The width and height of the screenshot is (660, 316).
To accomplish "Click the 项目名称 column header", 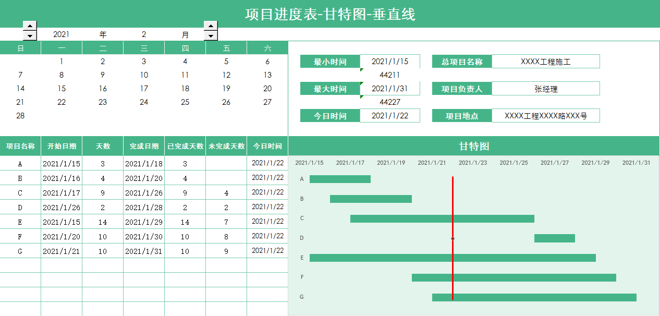I will point(20,146).
